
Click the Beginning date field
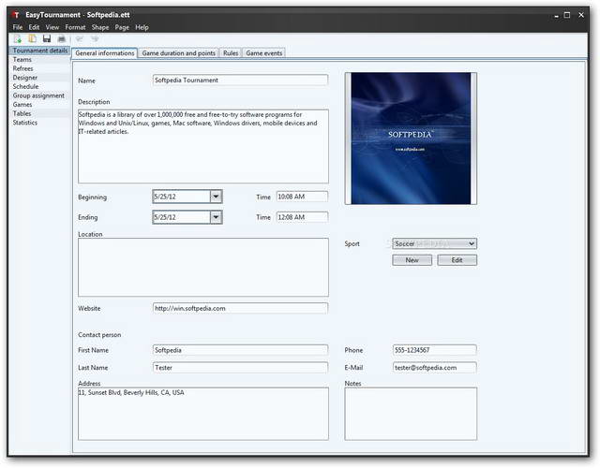181,197
